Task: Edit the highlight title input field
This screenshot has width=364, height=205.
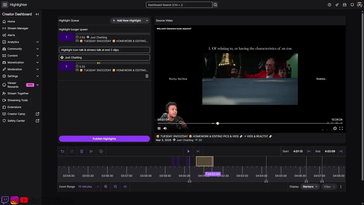Action: coord(104,50)
